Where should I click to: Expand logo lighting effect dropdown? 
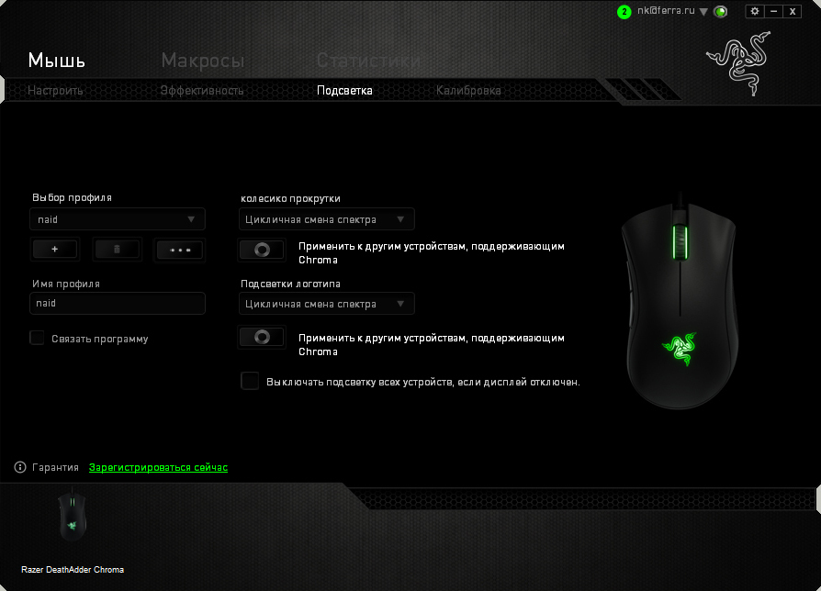[326, 304]
